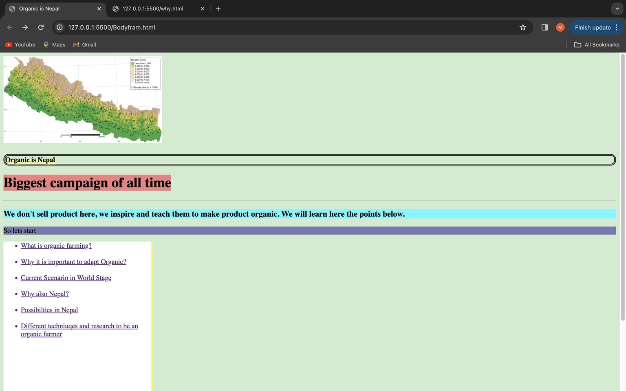Open the Gmail bookmark
This screenshot has width=626, height=391.
coord(84,44)
